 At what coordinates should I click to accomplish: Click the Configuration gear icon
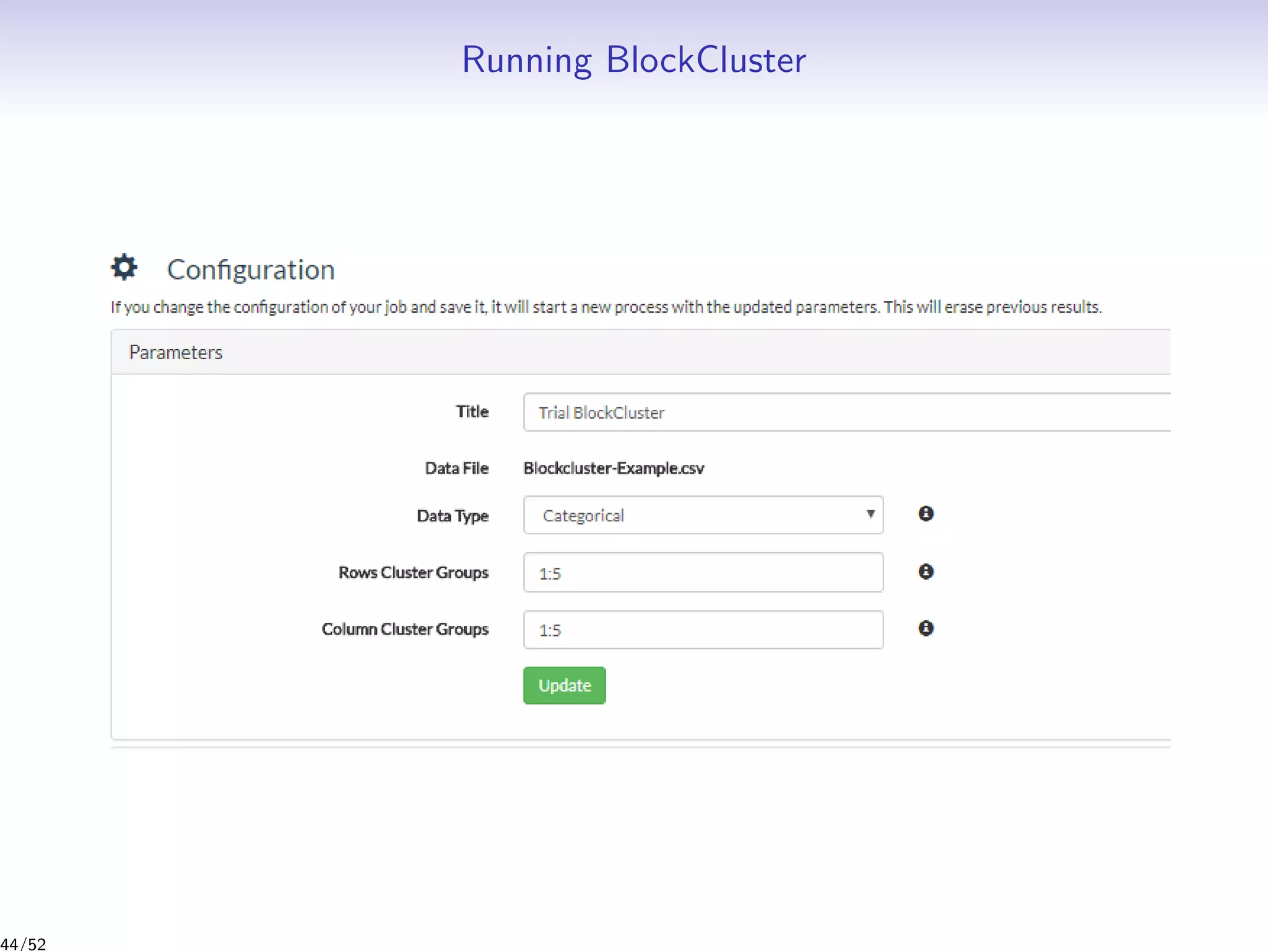pyautogui.click(x=124, y=267)
